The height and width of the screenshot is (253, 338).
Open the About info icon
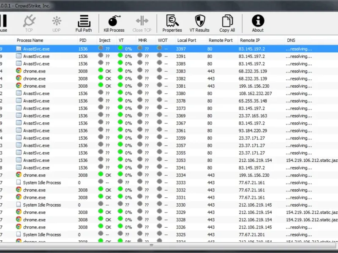coord(258,23)
